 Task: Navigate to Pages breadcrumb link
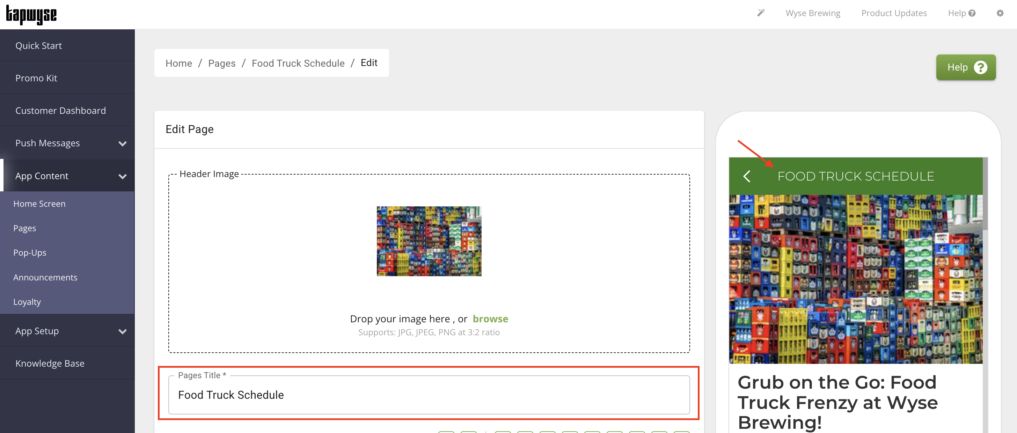point(221,63)
